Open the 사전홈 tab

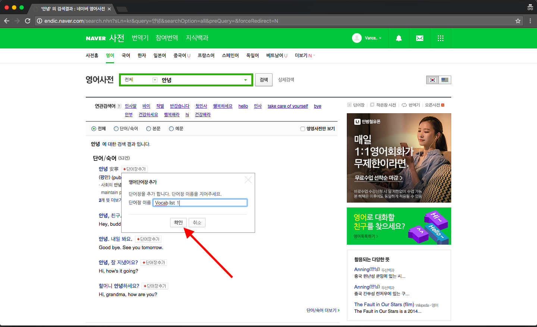pos(92,55)
